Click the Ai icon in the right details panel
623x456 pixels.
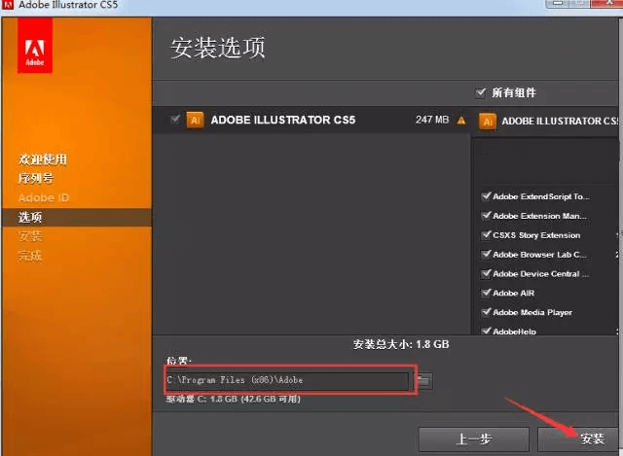coord(488,122)
